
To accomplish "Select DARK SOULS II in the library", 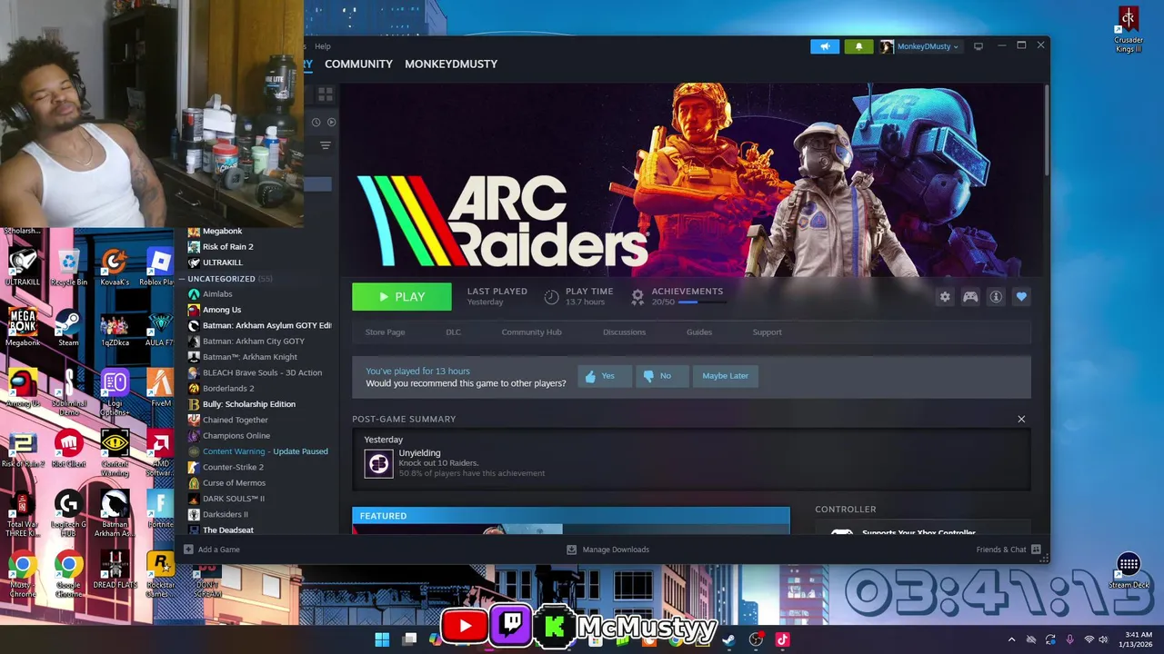I will (234, 499).
